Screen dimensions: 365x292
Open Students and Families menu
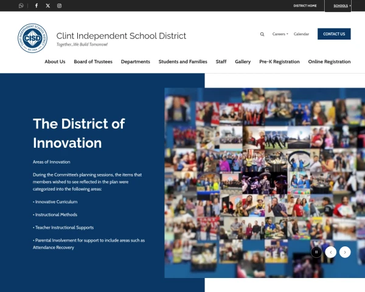[182, 61]
